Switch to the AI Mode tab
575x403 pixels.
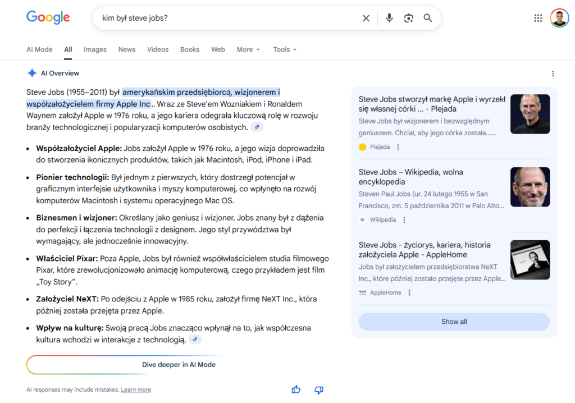click(39, 49)
